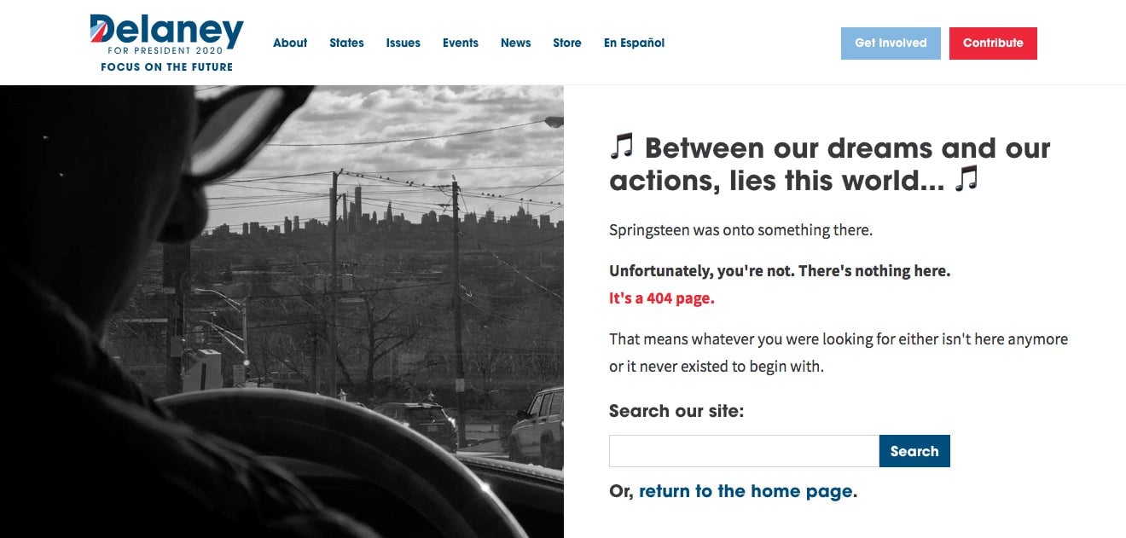
Task: Click the "Search our site:" label
Action: (676, 411)
